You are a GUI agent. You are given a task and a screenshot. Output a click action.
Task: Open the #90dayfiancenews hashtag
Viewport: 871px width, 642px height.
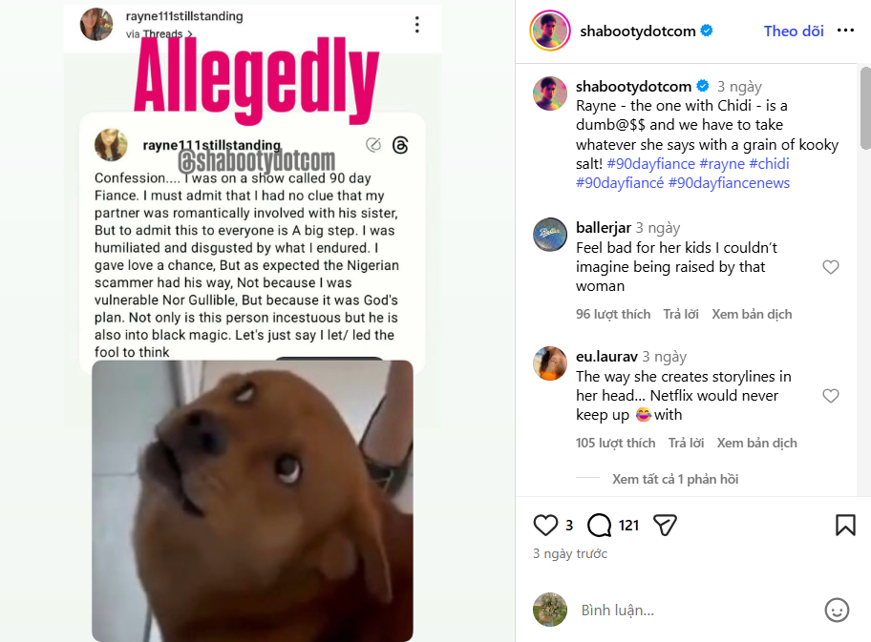[729, 183]
